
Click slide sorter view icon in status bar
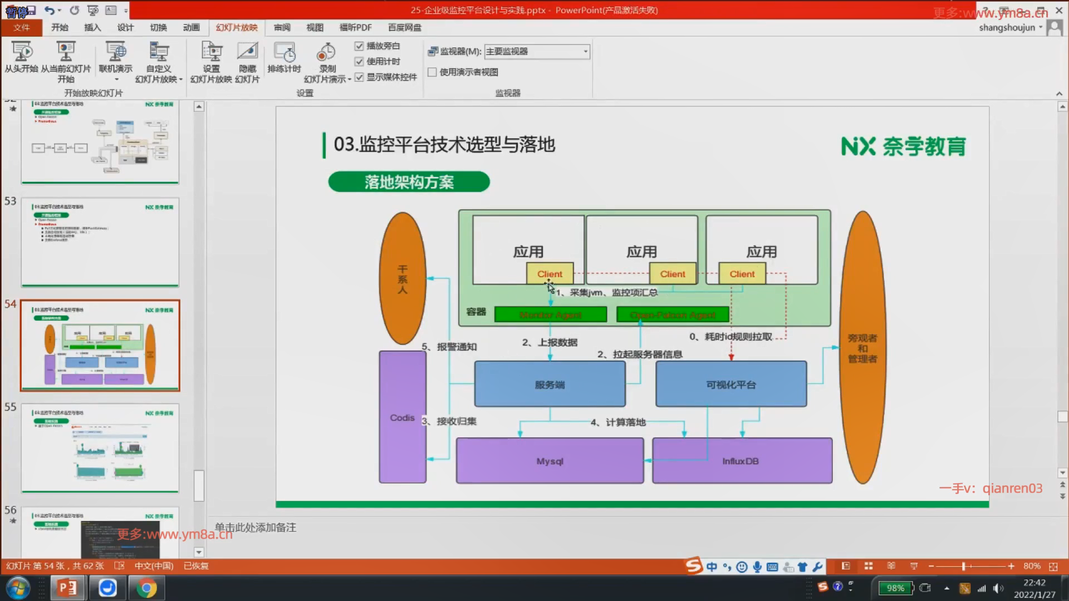pos(869,566)
